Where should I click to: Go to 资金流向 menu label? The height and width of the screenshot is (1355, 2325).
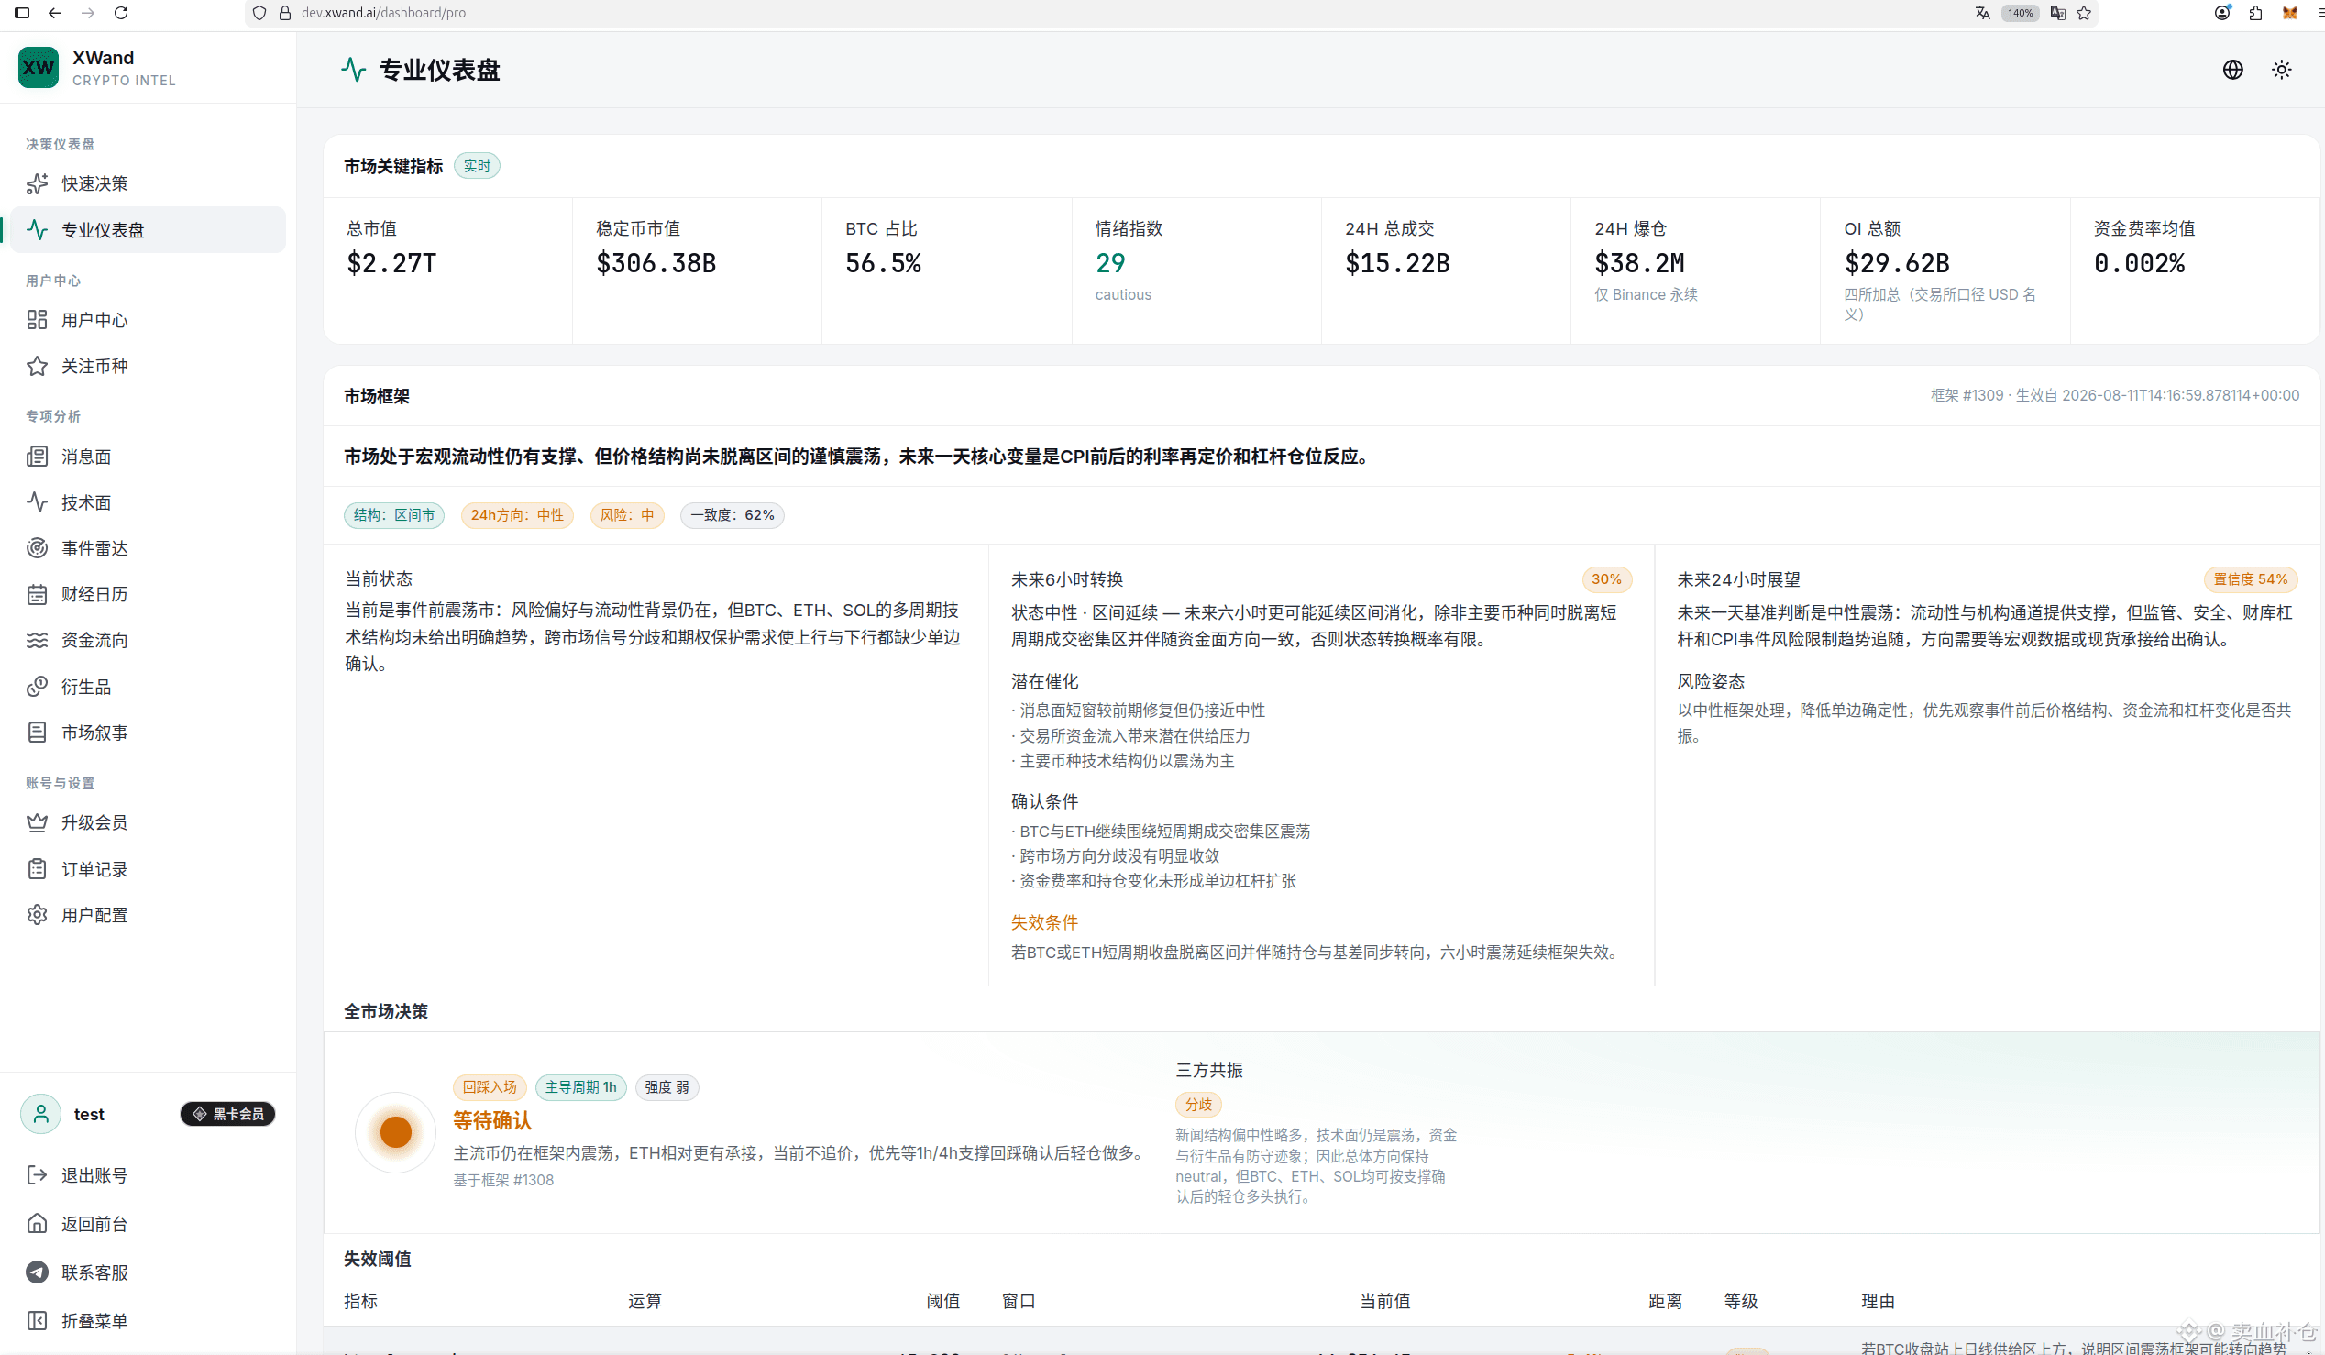(x=95, y=640)
